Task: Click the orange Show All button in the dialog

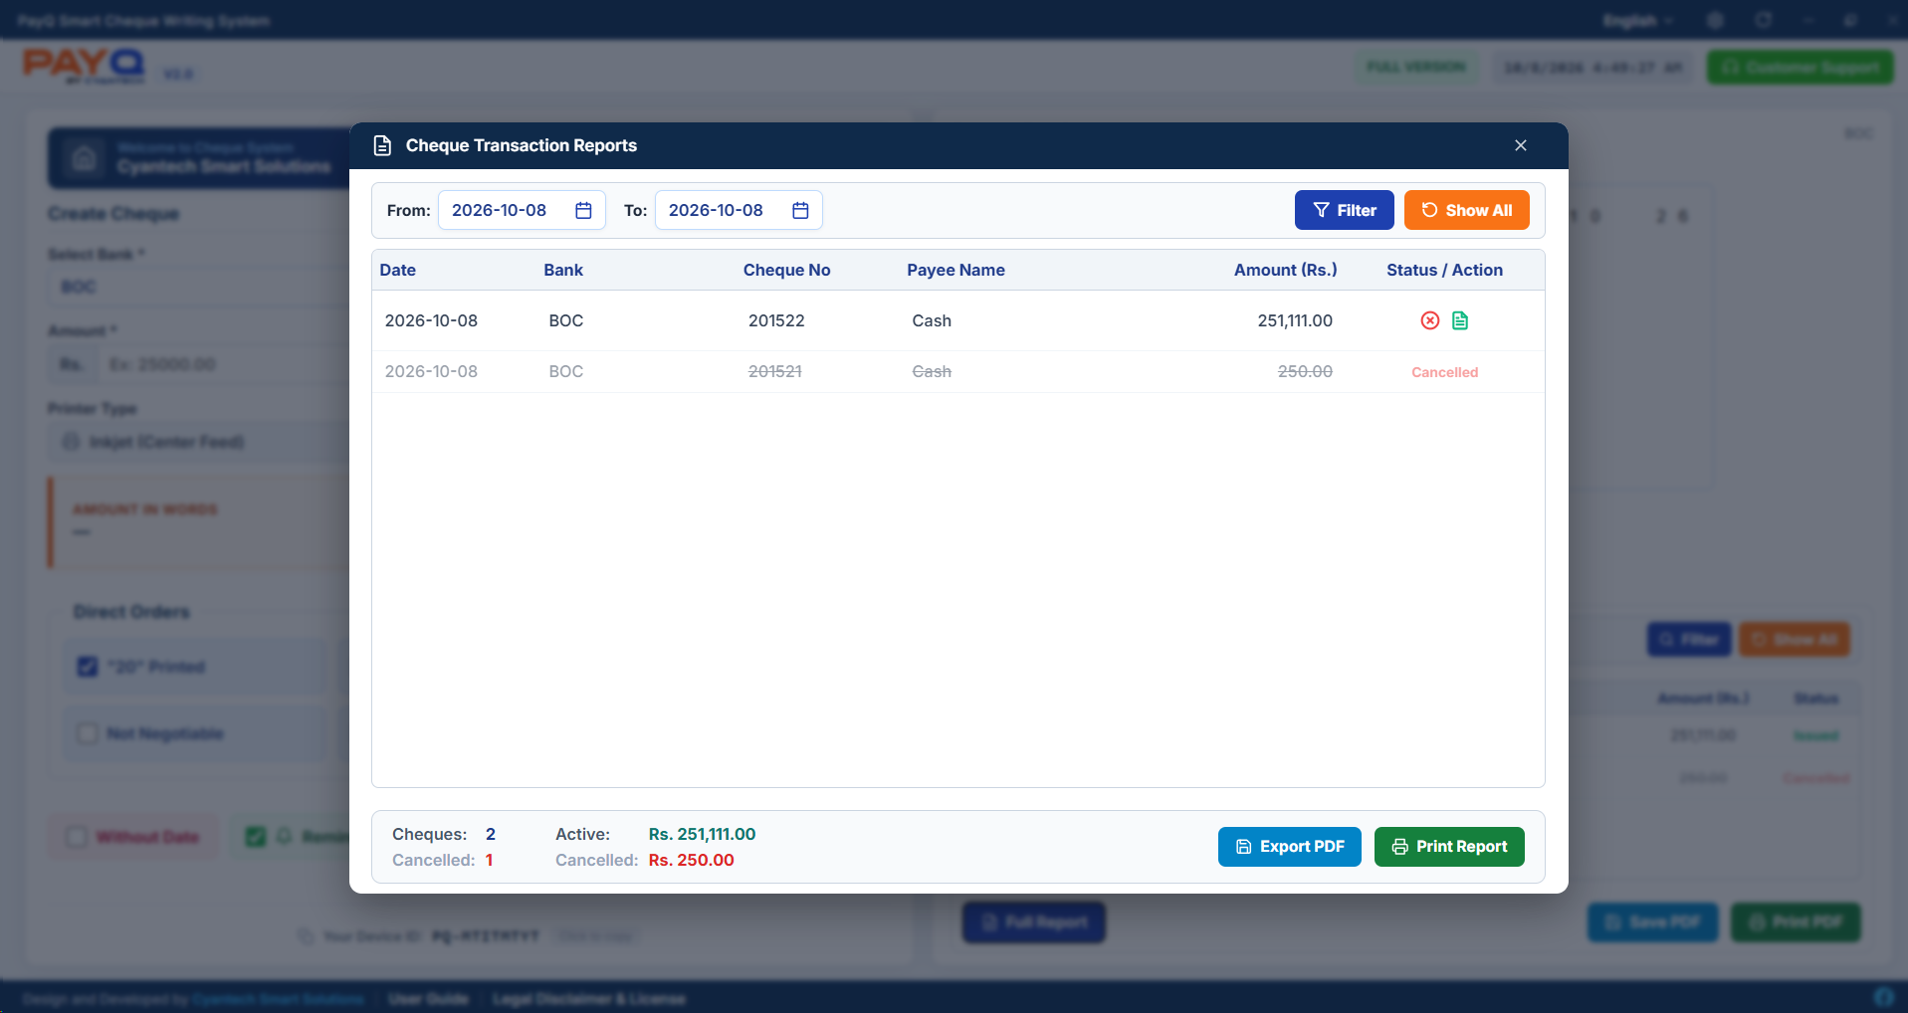Action: click(x=1467, y=210)
